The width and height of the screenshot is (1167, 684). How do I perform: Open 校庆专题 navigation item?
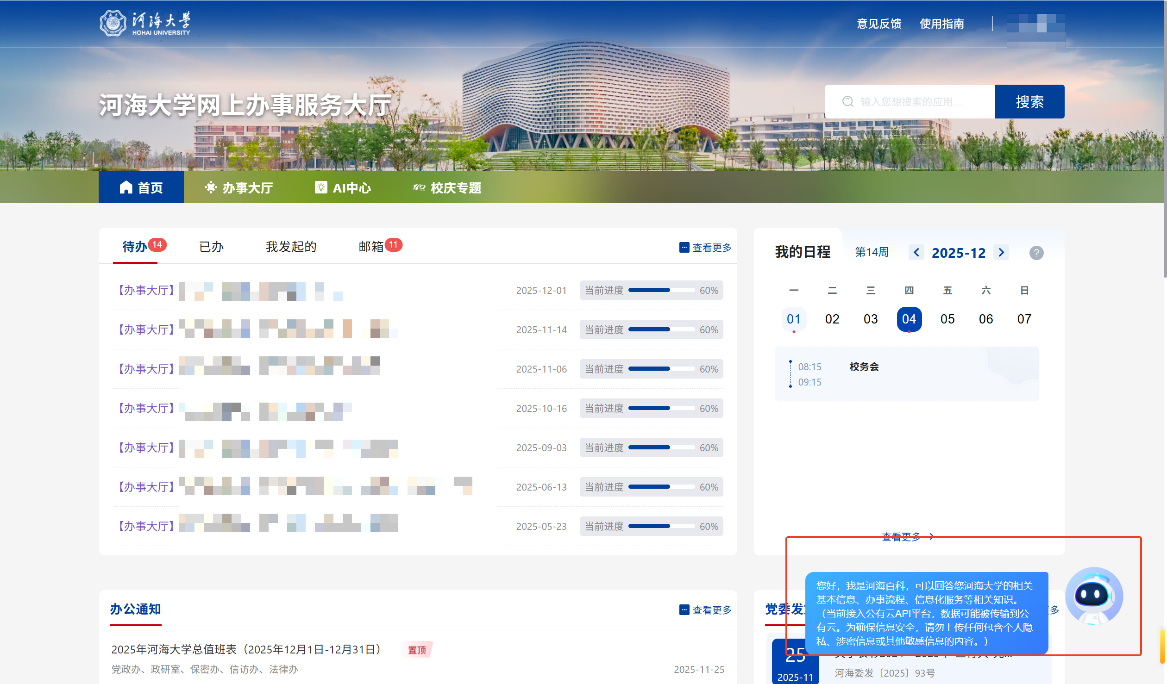click(x=447, y=187)
